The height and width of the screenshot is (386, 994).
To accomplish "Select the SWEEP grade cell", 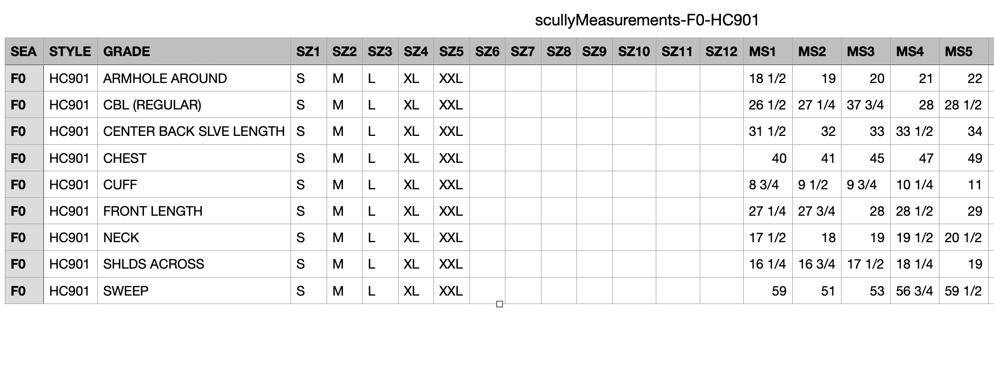I will tap(194, 291).
